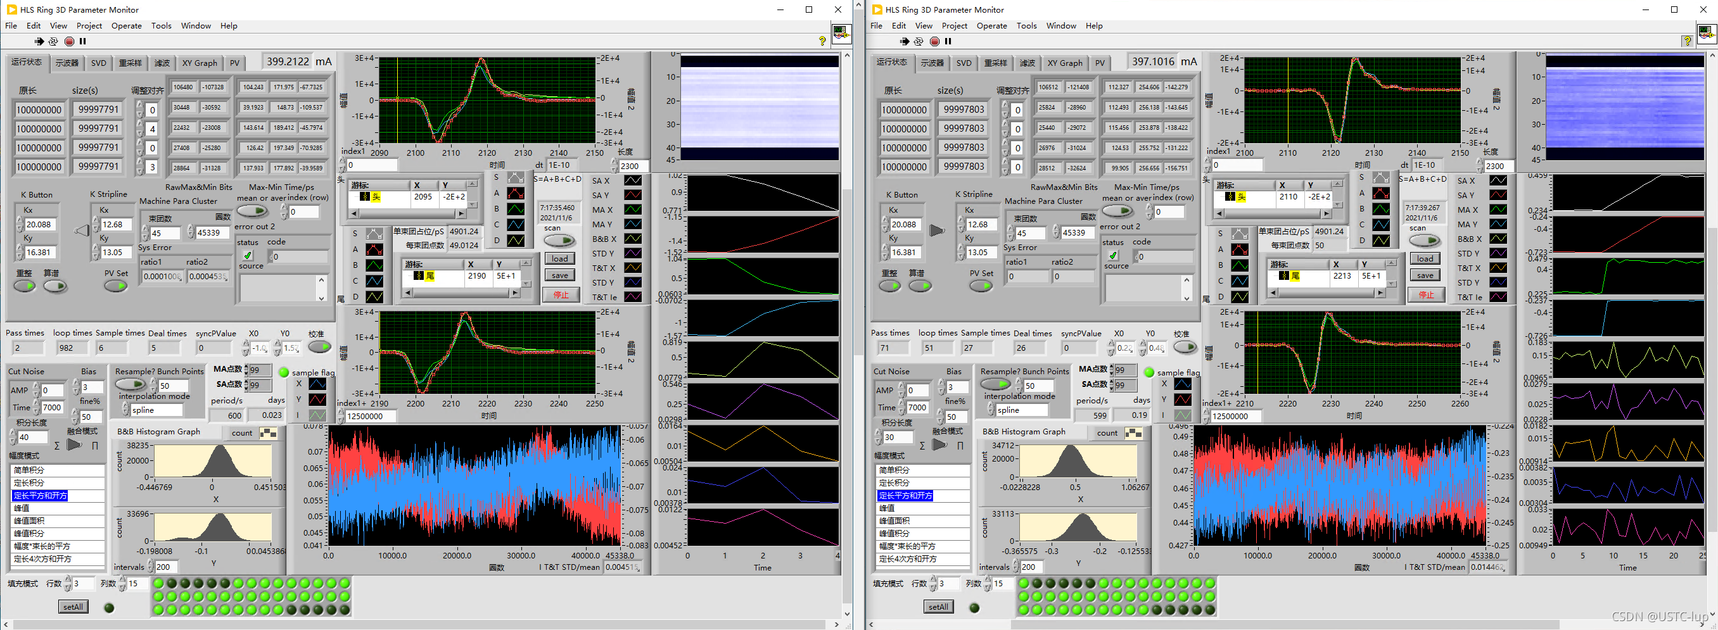The height and width of the screenshot is (630, 1718).
Task: Pause execution in the left window toolbar
Action: tap(83, 41)
